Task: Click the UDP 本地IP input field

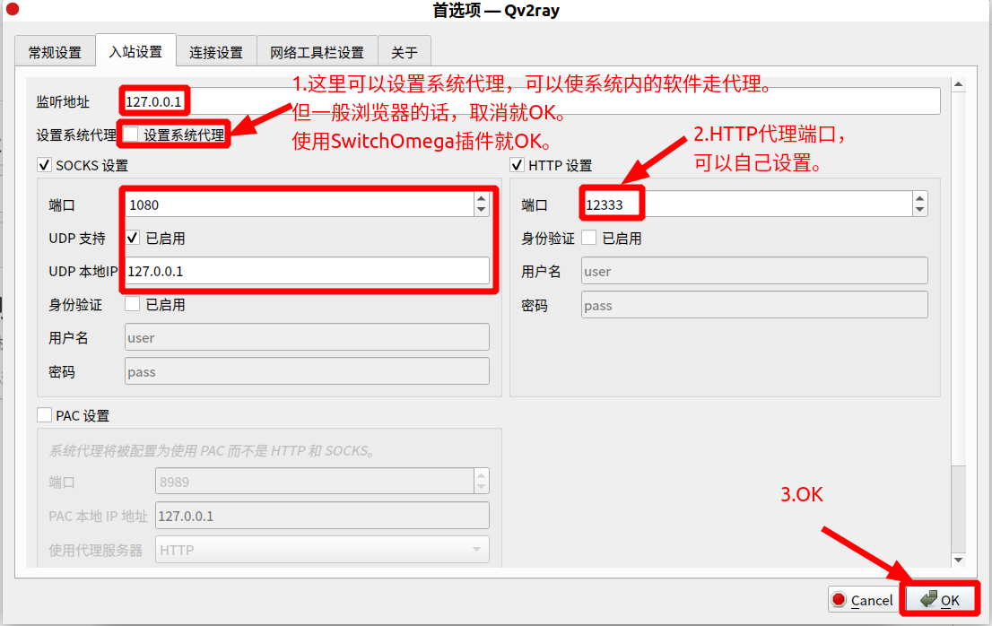Action: click(x=307, y=271)
